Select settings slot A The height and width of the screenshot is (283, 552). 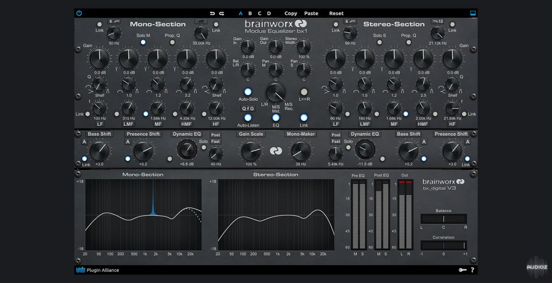[x=241, y=13]
